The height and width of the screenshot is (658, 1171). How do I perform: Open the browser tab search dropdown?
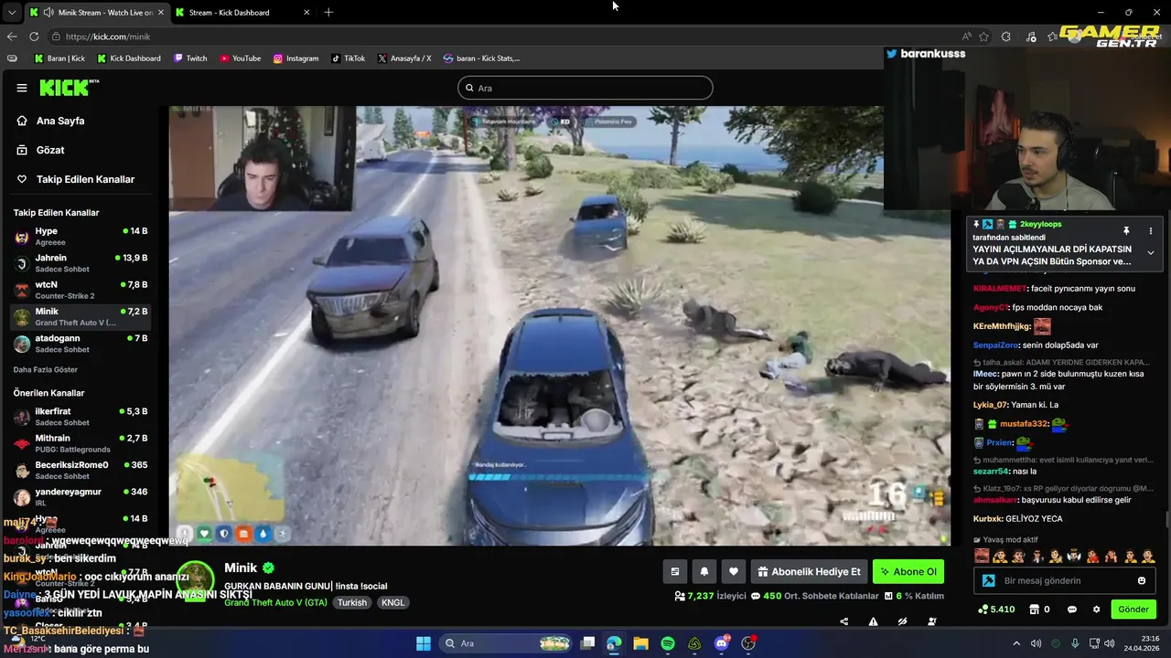click(12, 13)
